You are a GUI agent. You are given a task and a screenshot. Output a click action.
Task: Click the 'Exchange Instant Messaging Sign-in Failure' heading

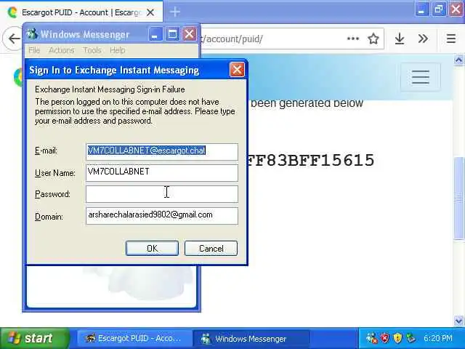[110, 89]
